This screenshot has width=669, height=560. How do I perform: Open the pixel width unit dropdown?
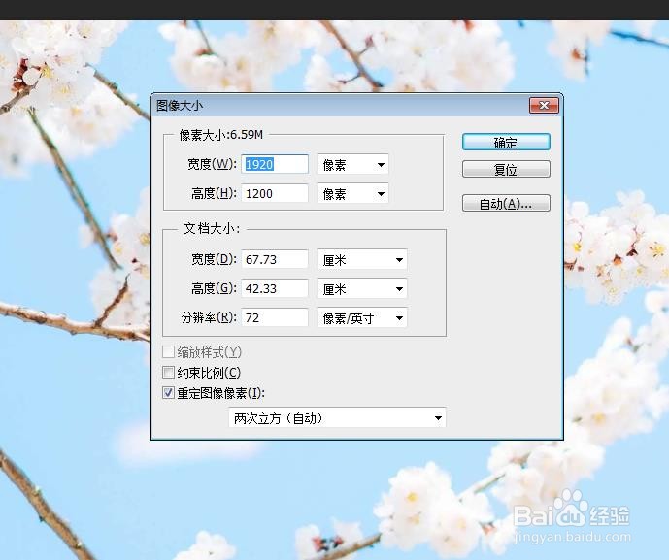pyautogui.click(x=352, y=164)
